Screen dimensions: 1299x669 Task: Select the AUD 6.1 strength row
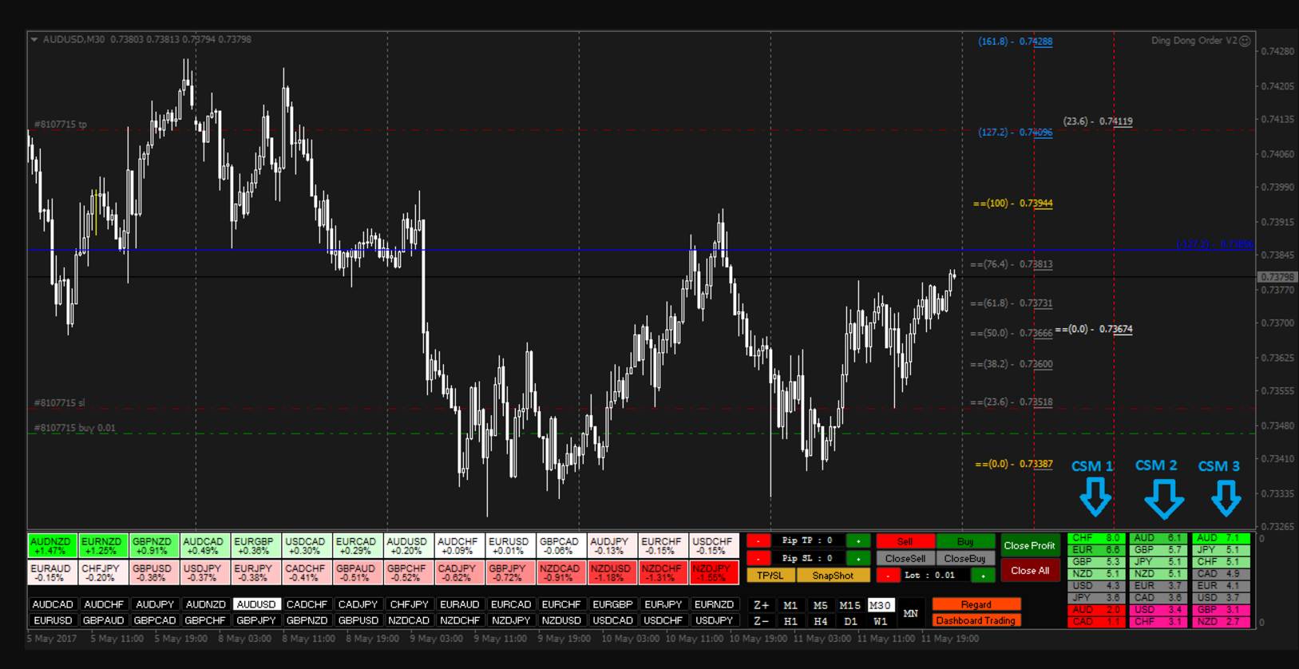point(1158,538)
